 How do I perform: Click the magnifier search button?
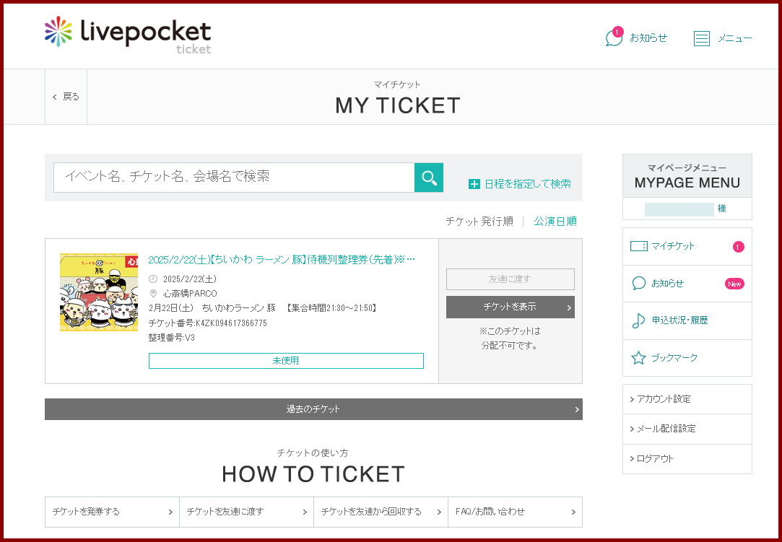[x=428, y=178]
